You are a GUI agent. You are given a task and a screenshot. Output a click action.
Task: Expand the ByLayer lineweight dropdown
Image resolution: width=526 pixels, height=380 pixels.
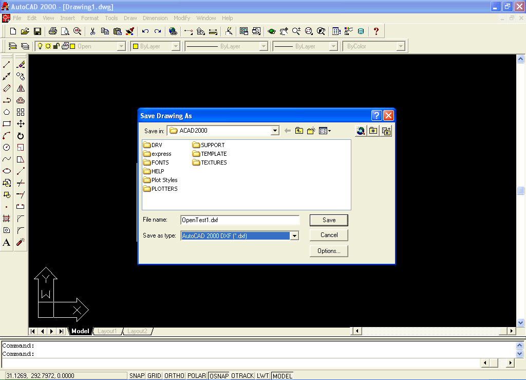[333, 46]
